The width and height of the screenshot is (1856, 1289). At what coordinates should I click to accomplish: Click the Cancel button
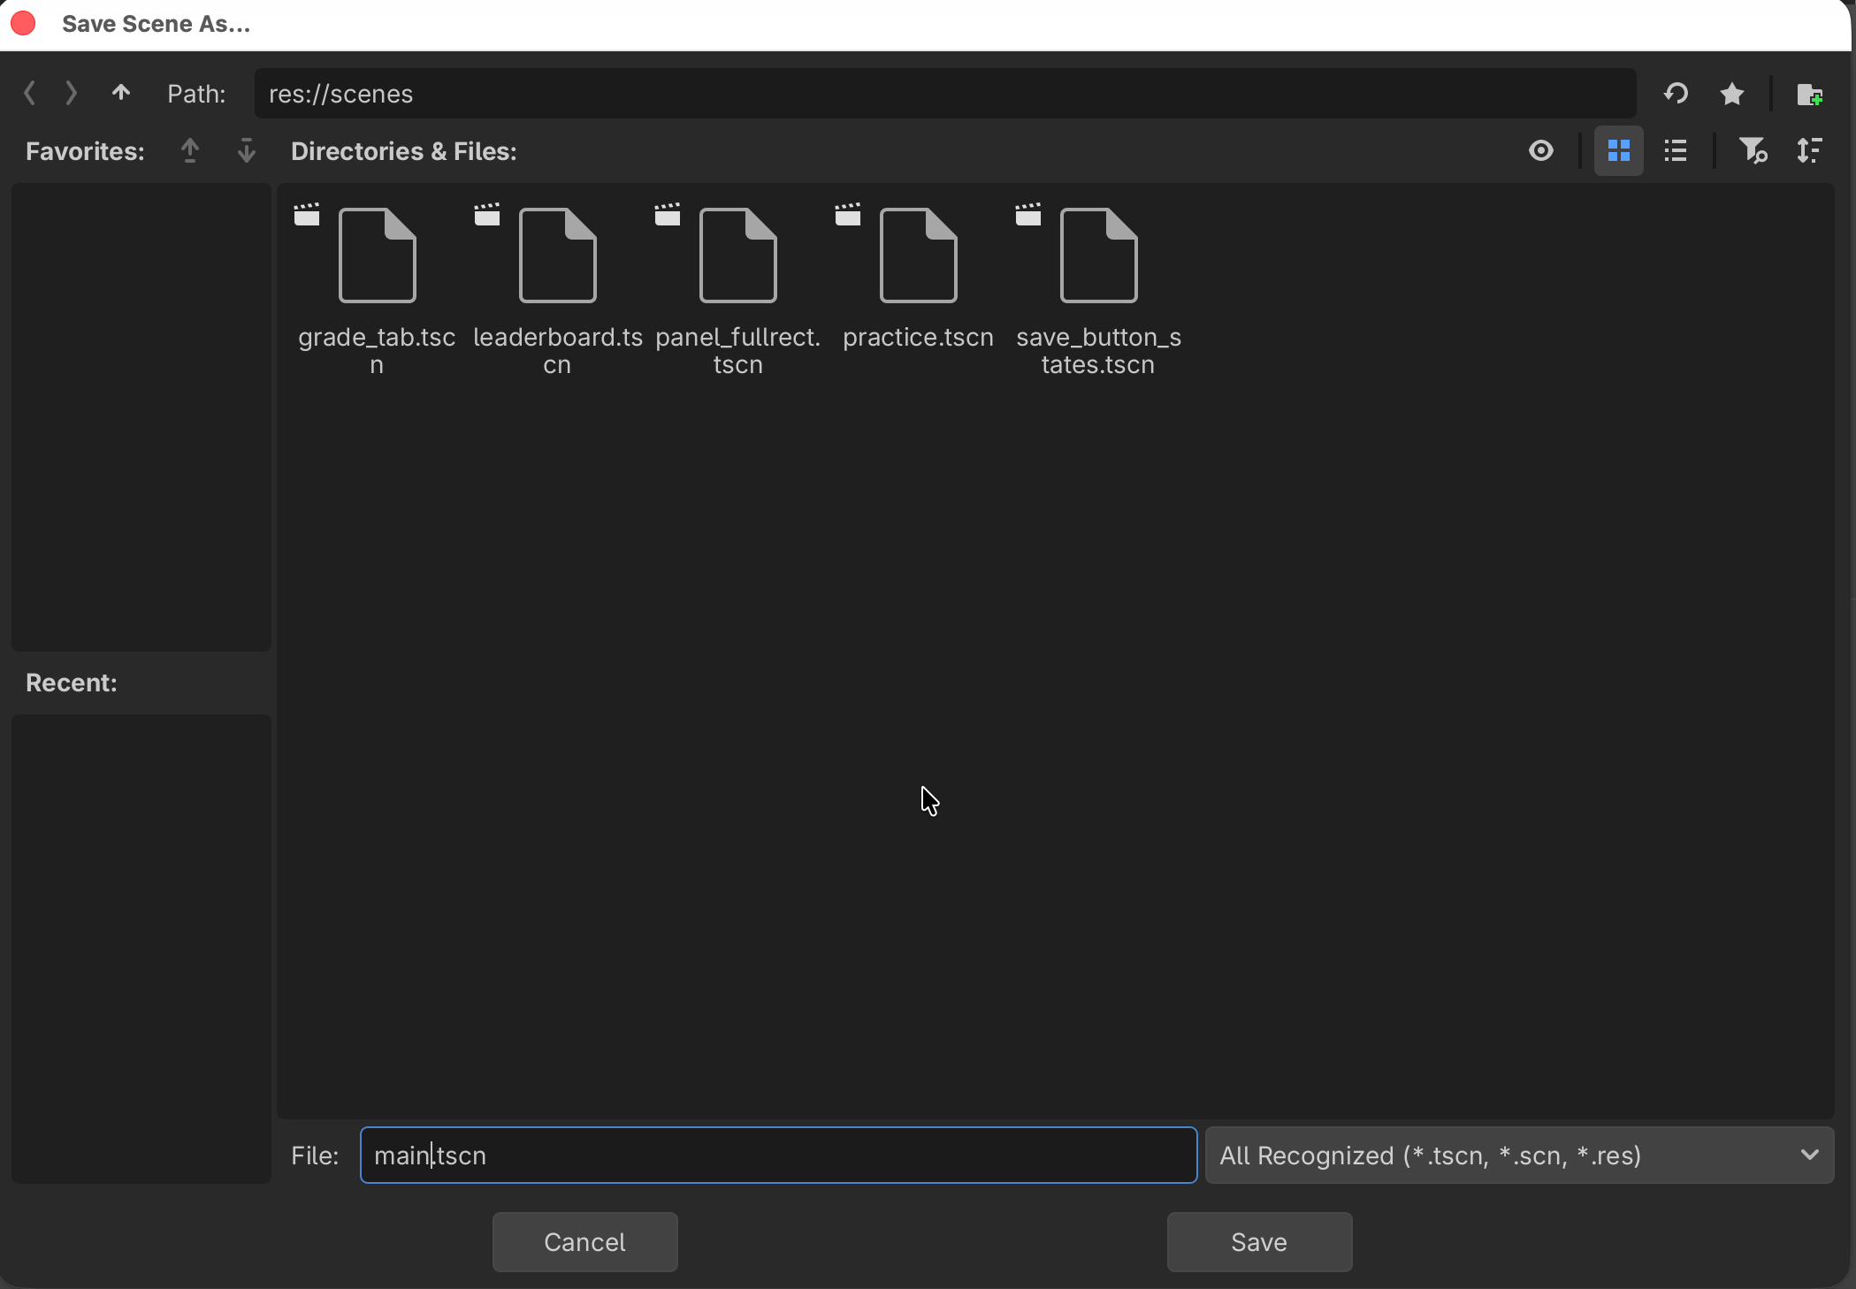coord(585,1242)
